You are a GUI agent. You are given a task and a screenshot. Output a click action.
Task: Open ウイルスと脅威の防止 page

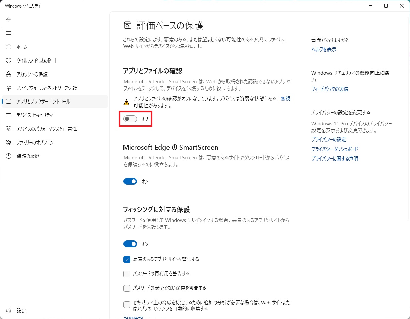point(55,60)
